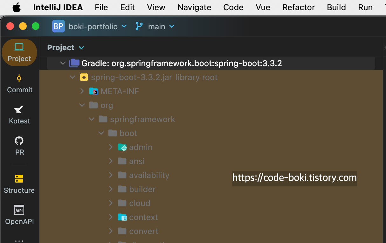Click the git branch icon
The height and width of the screenshot is (243, 386).
(139, 26)
